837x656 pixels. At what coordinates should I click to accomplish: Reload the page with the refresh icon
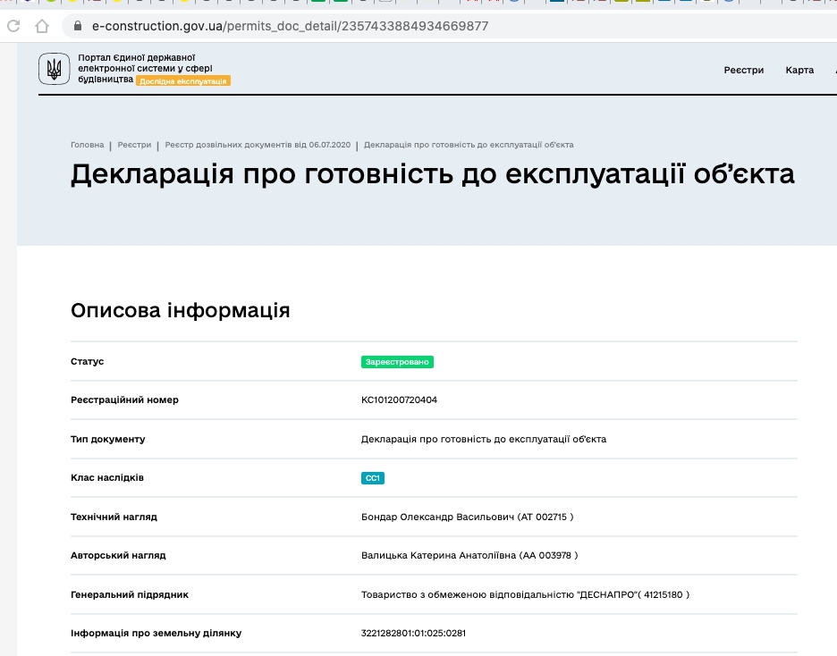[x=14, y=26]
